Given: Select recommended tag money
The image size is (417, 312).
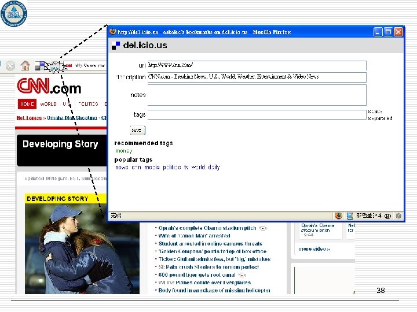Looking at the screenshot, I should tap(124, 151).
